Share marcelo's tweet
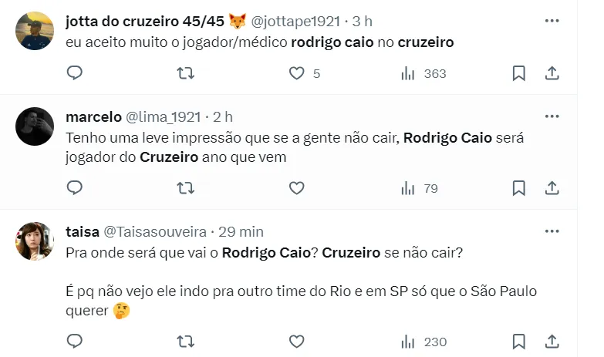Viewport: 604px width, 357px height. pos(552,187)
